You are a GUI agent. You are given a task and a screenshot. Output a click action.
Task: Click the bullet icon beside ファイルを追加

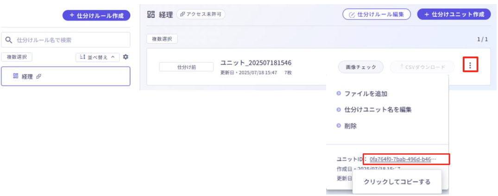(x=339, y=94)
